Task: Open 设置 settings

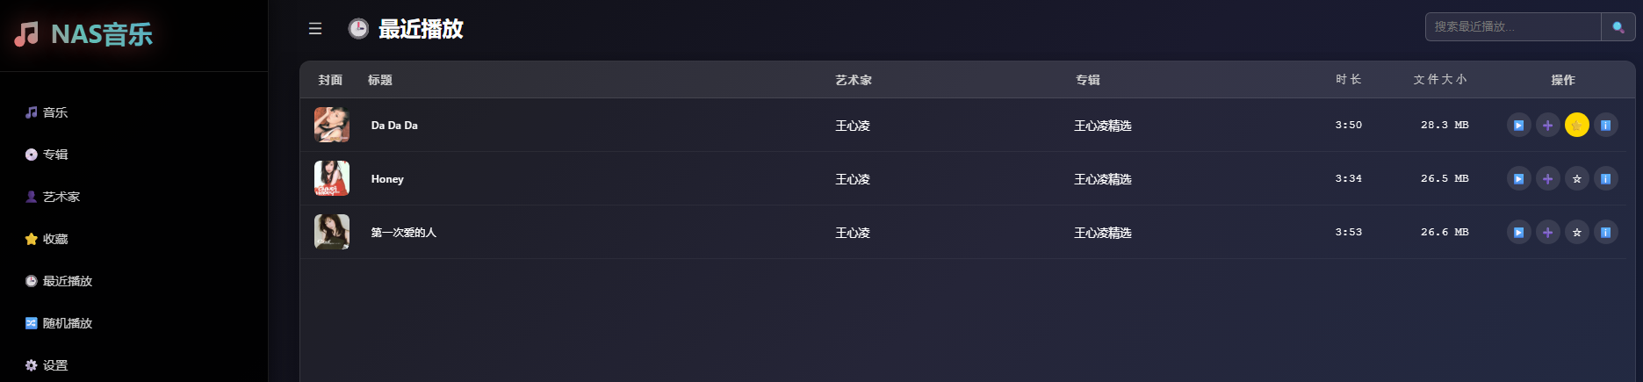Action: pyautogui.click(x=54, y=365)
